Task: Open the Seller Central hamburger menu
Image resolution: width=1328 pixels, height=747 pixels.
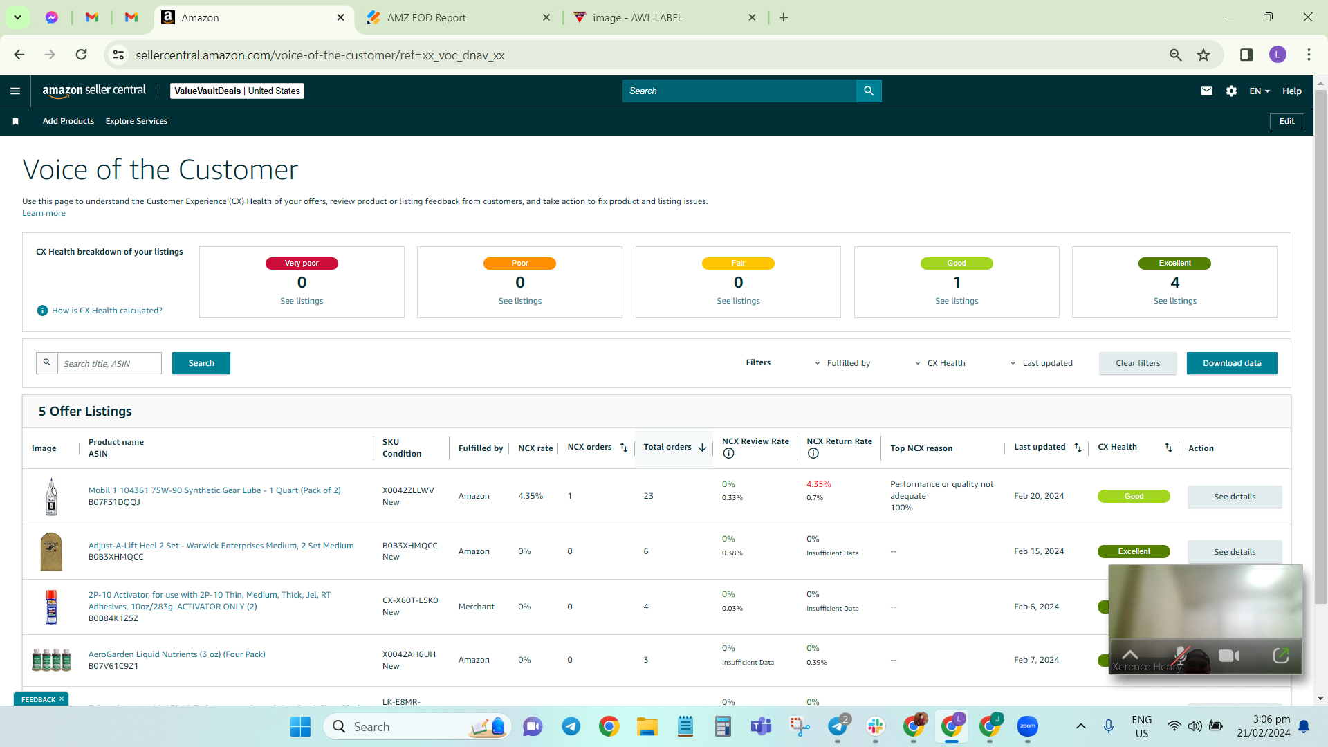Action: point(15,91)
